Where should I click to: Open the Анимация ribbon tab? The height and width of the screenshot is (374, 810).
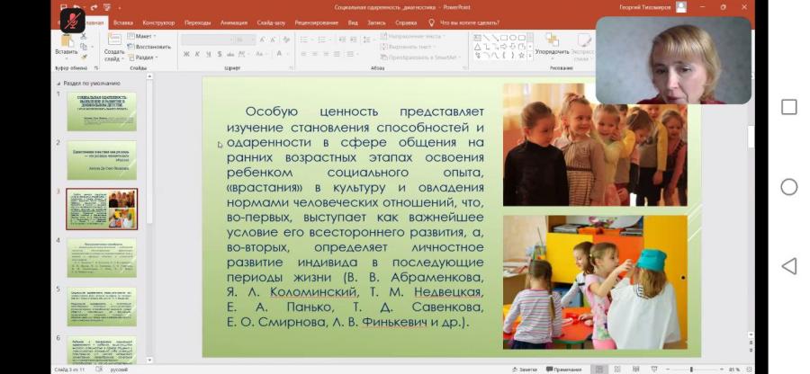[233, 22]
